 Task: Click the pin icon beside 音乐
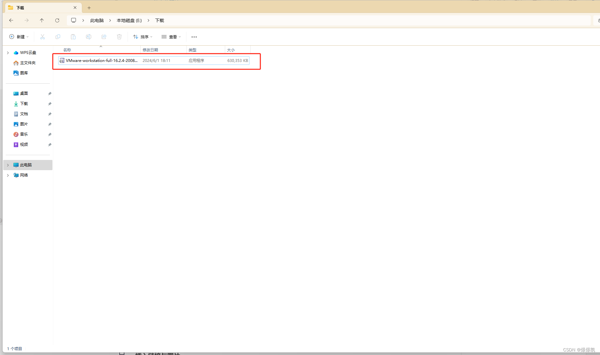tap(50, 134)
